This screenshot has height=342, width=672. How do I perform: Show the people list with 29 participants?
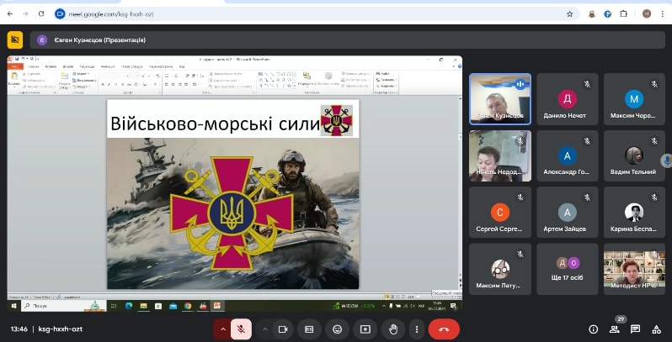tap(615, 329)
